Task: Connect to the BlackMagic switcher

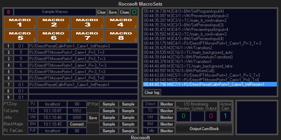Action: [77, 124]
